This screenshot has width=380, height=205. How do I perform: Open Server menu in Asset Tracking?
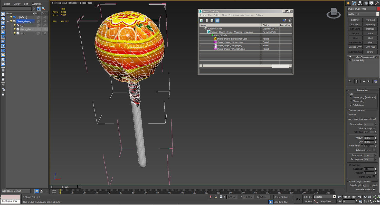(x=203, y=15)
